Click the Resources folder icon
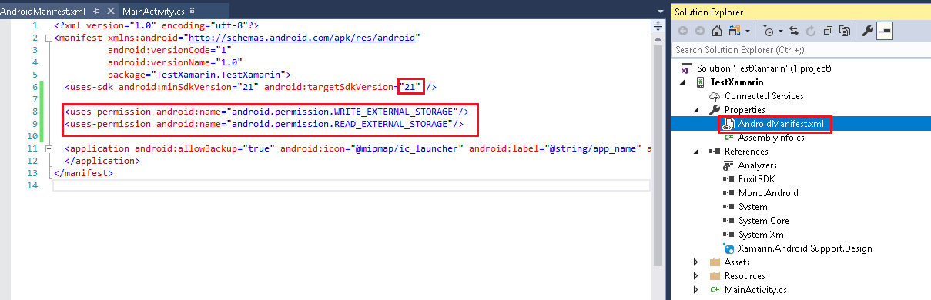931x300 pixels. pos(715,276)
